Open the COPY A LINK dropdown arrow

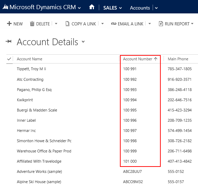click(x=102, y=24)
